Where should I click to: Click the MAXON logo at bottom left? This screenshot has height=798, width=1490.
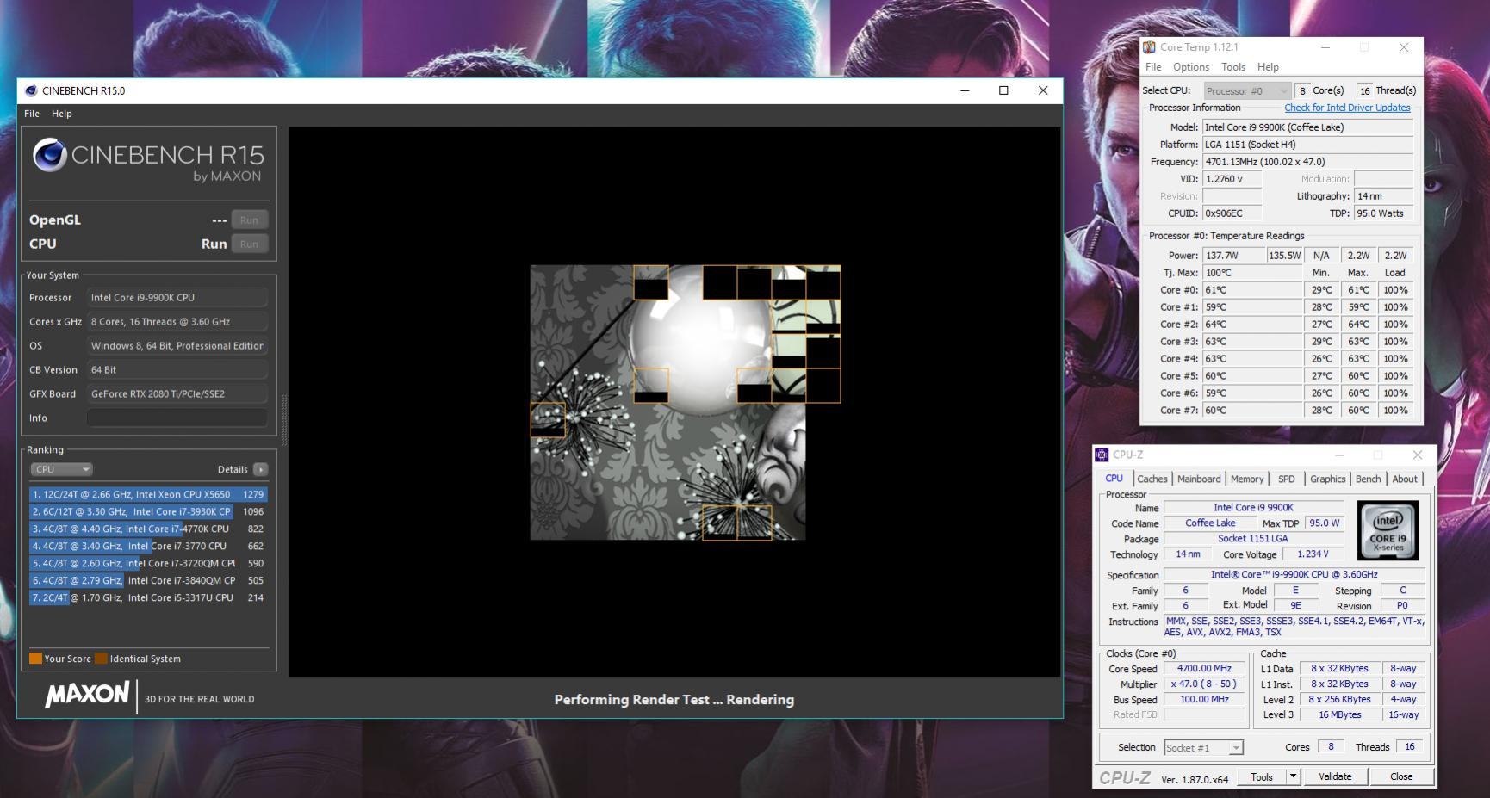87,695
